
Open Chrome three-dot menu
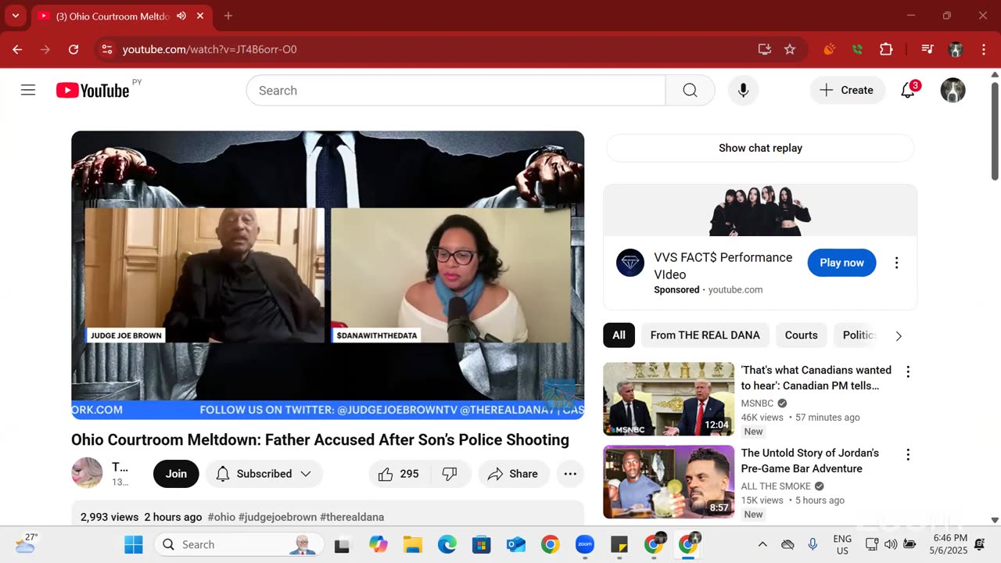pyautogui.click(x=983, y=49)
